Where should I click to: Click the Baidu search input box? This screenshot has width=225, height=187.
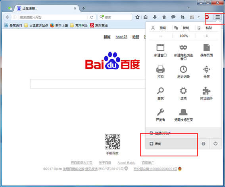[88, 84]
